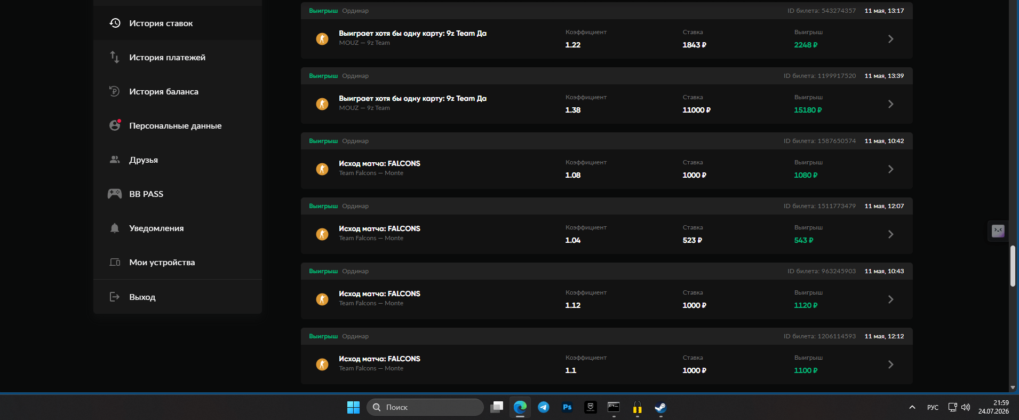Click CS icon of bet with coefficient 1.38
The height and width of the screenshot is (420, 1019).
[x=322, y=104]
